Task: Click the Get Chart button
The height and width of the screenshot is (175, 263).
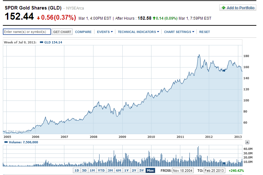Action: point(62,32)
